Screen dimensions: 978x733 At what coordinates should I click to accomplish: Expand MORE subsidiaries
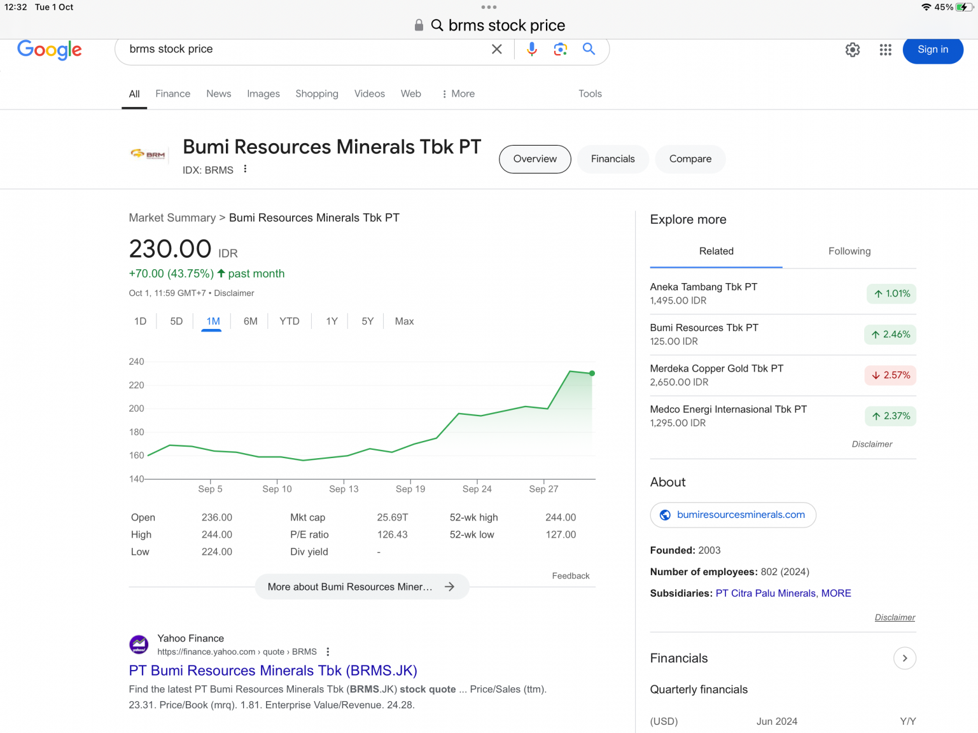836,593
